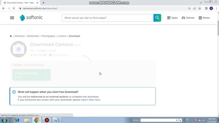219x123 pixels.
Task: Expand the taskbar Address dropdown
Action: (177, 120)
